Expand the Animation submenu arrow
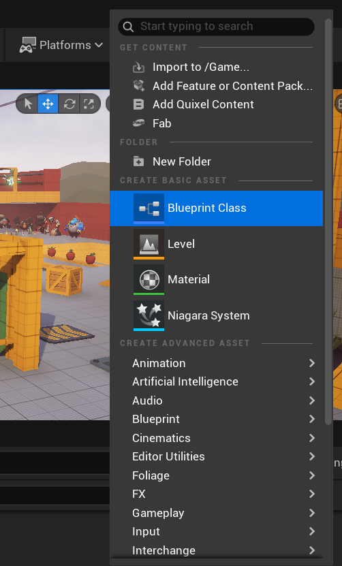The height and width of the screenshot is (566, 342). click(x=312, y=363)
